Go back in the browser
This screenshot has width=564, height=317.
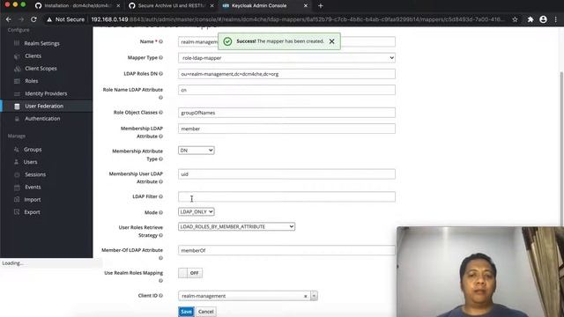point(9,19)
